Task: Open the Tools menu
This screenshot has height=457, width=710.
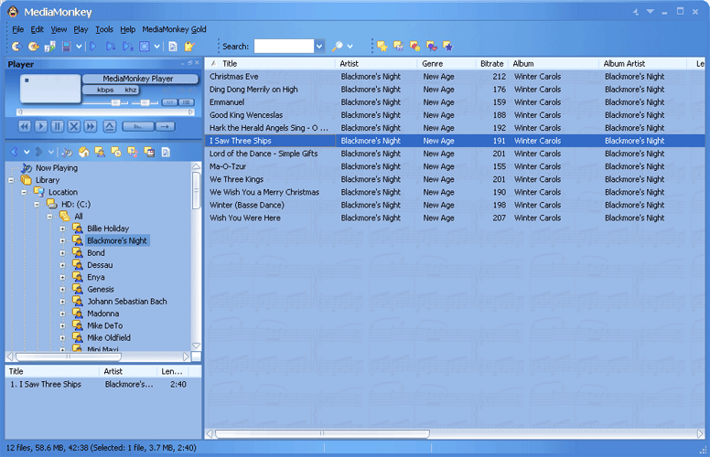Action: [104, 29]
